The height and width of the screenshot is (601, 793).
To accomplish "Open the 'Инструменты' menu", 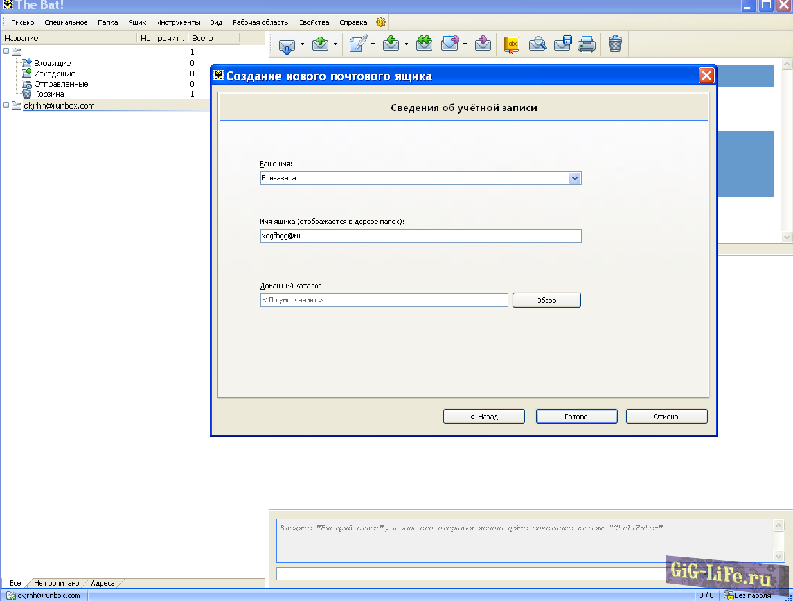I will [x=178, y=22].
